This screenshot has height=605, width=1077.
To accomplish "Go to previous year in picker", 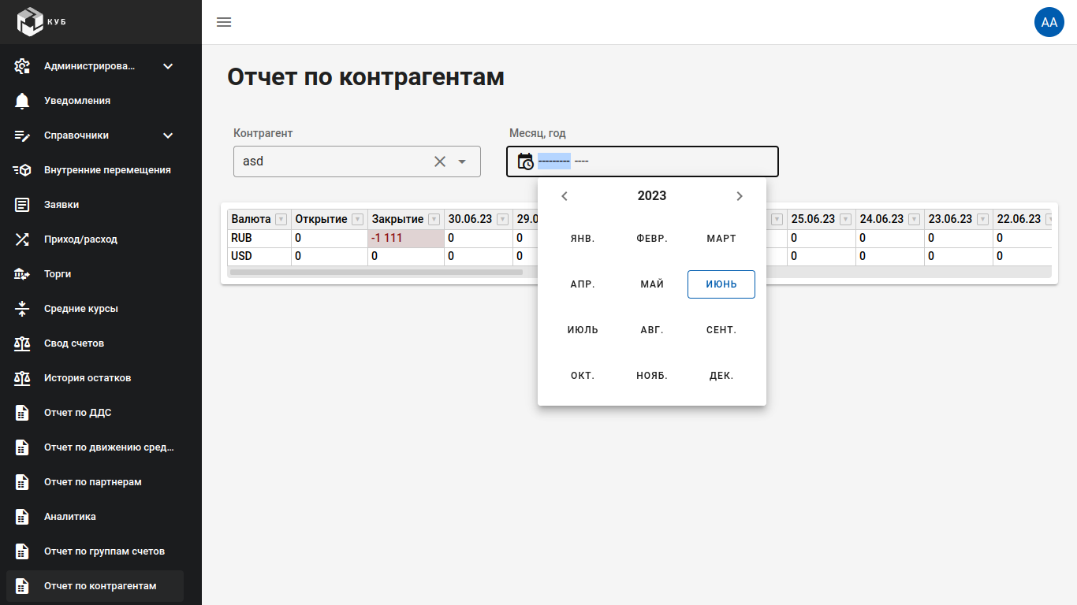I will click(x=565, y=196).
